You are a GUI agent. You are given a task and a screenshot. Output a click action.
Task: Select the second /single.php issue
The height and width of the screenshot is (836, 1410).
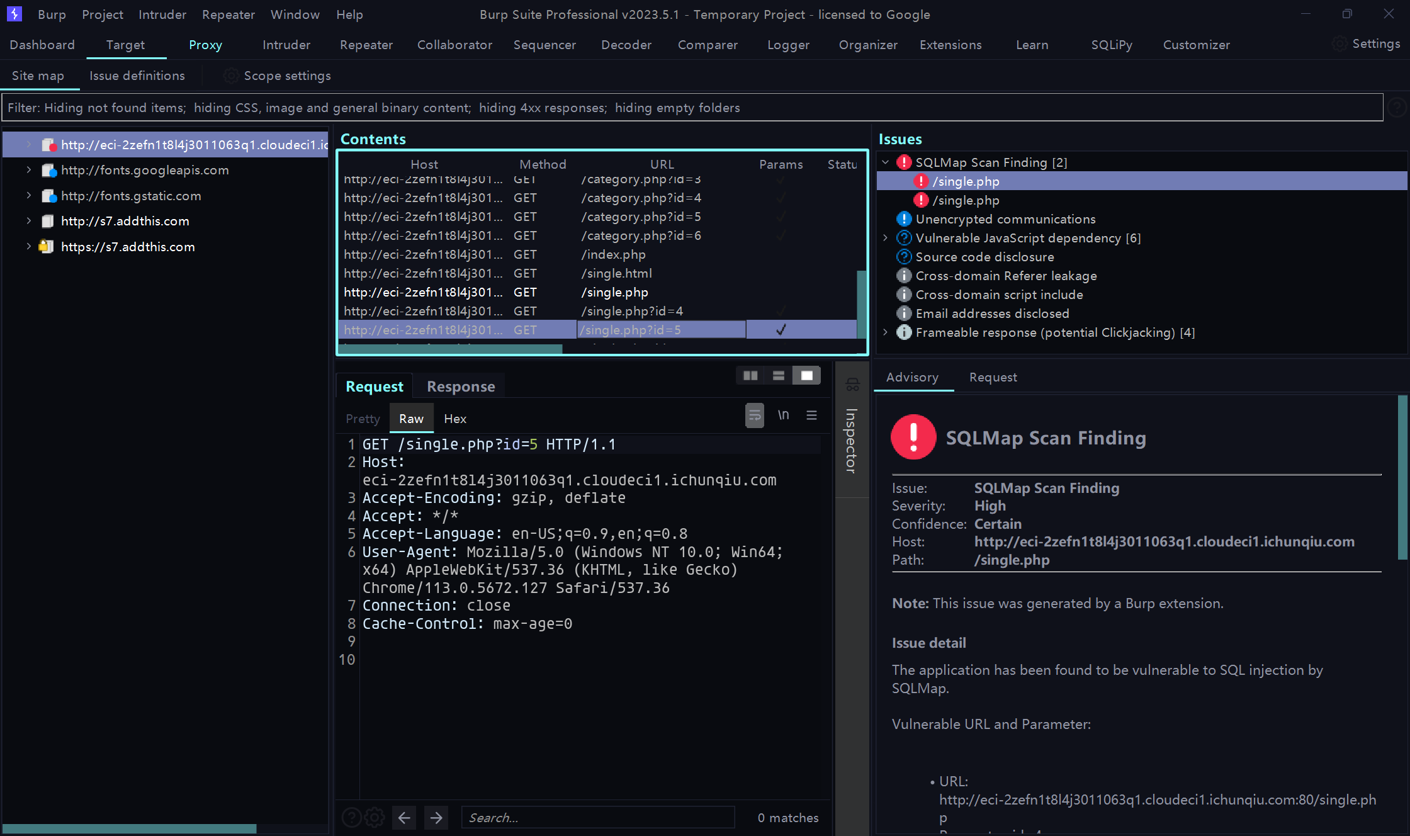point(966,200)
